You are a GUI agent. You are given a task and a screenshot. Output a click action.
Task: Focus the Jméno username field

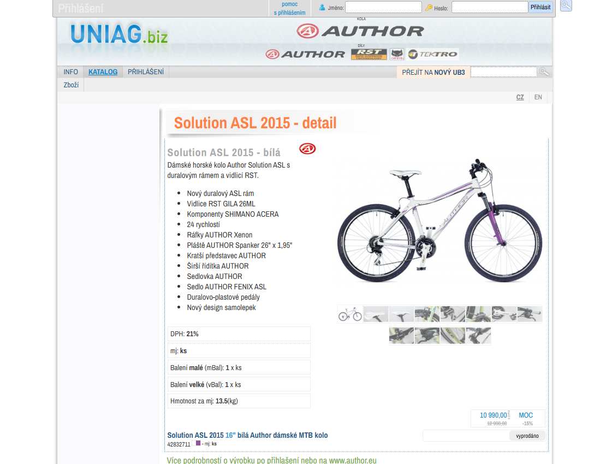(383, 7)
